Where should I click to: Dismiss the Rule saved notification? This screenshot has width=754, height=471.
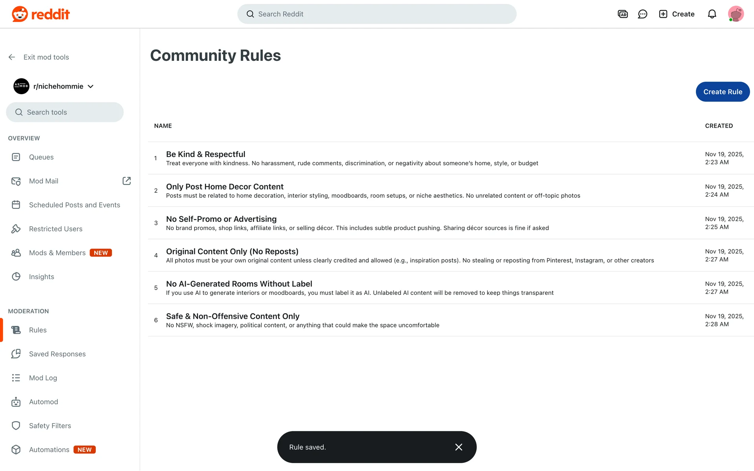pyautogui.click(x=458, y=447)
